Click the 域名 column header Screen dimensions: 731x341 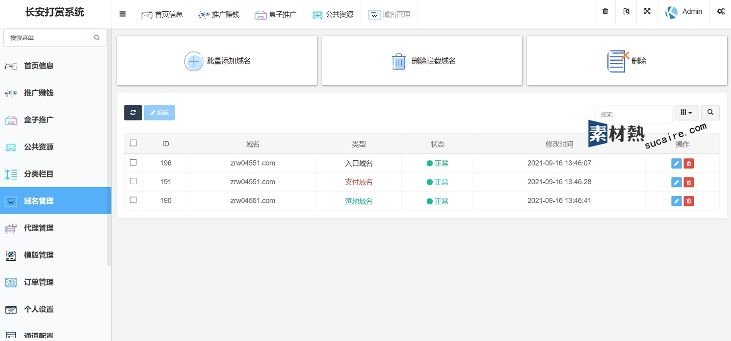(253, 144)
